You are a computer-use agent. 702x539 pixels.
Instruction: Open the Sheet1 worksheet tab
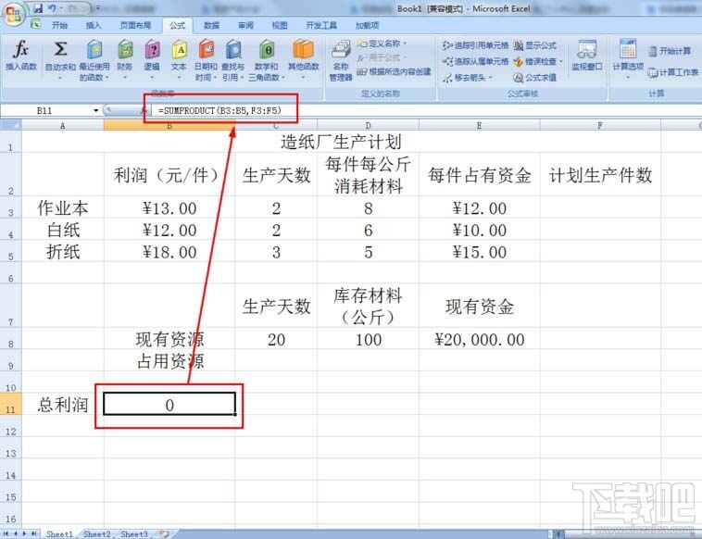click(59, 533)
